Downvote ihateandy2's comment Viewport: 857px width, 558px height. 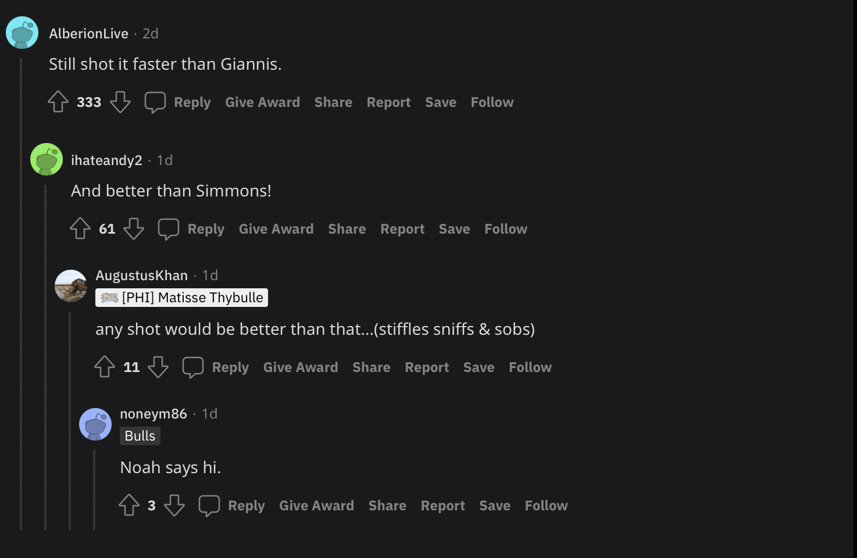134,229
